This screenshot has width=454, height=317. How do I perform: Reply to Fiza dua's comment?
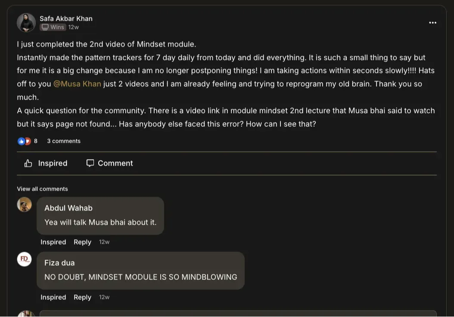[82, 297]
